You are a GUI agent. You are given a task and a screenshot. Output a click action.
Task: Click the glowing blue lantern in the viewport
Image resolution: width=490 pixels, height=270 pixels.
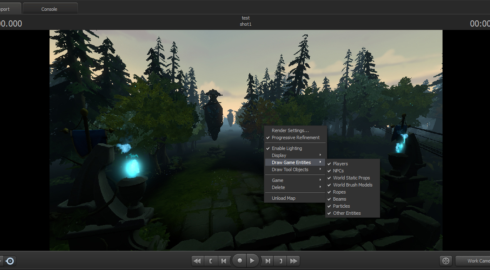132,168
